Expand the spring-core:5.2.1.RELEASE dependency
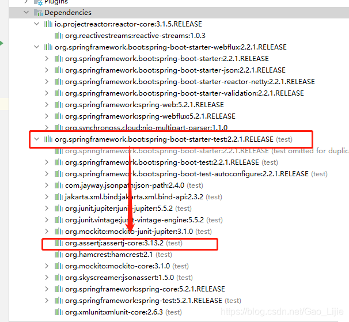Viewport: 349px width, 322px height. coord(47,289)
